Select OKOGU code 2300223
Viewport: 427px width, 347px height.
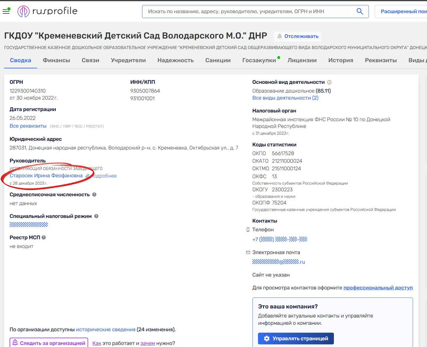click(282, 190)
